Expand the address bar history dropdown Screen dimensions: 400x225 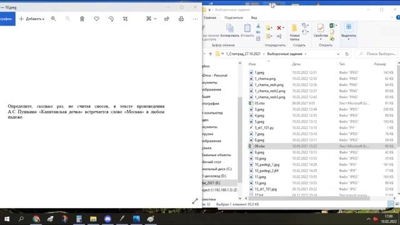(338, 54)
